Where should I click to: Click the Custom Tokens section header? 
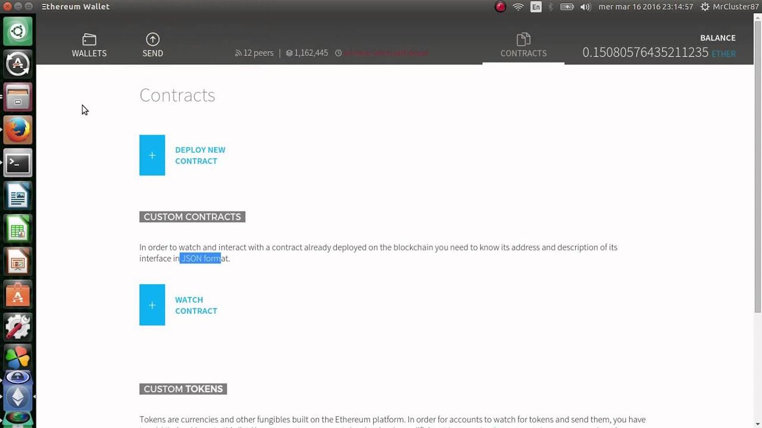pyautogui.click(x=183, y=389)
